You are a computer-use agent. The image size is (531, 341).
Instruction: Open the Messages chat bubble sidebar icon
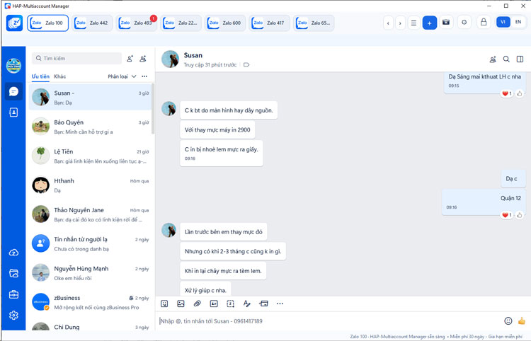tap(13, 91)
